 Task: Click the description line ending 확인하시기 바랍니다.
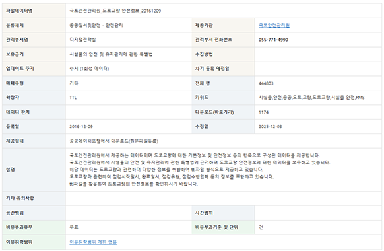[x=133, y=184]
